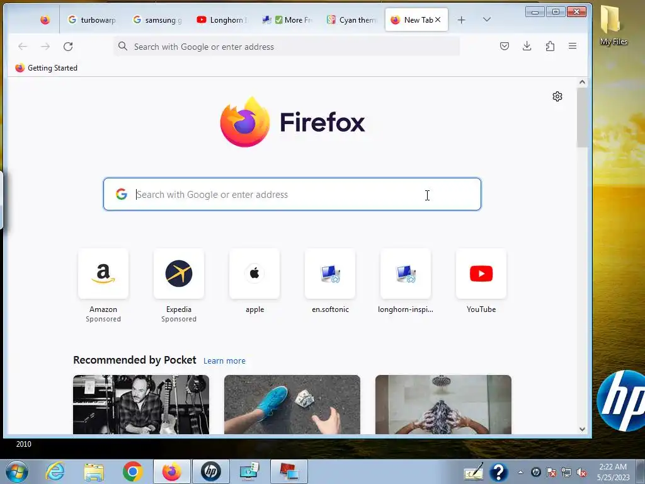Open the Action Center flag icon

coord(551,473)
